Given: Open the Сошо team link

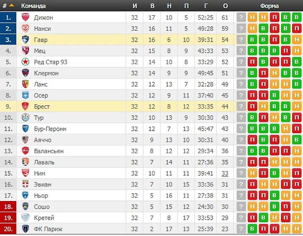Looking at the screenshot, I should click(42, 207).
